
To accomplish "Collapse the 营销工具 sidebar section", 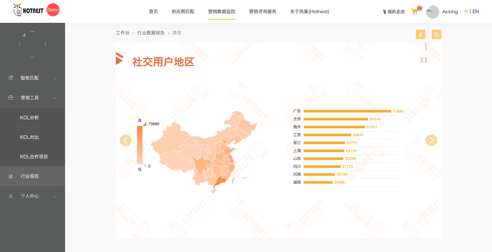I will click(55, 98).
